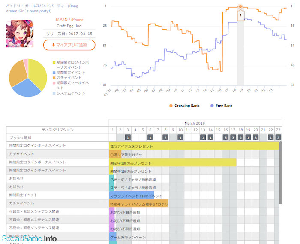This screenshot has width=300, height=244.
Task: Click push notification badge on day 22
Action: coord(270,137)
